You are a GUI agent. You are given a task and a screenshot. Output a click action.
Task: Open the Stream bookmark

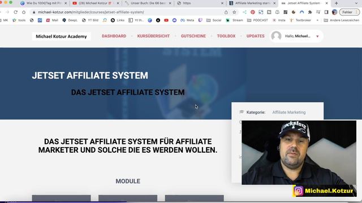tap(234, 20)
